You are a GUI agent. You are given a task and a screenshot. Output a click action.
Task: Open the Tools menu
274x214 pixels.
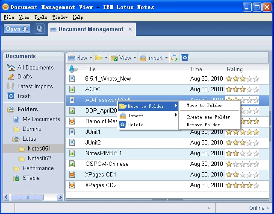point(41,17)
